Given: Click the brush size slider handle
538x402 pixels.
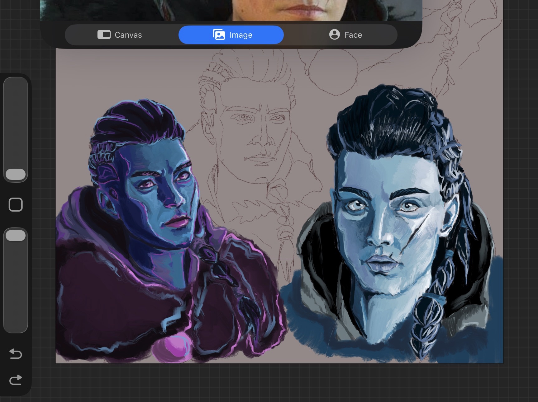Looking at the screenshot, I should [16, 174].
